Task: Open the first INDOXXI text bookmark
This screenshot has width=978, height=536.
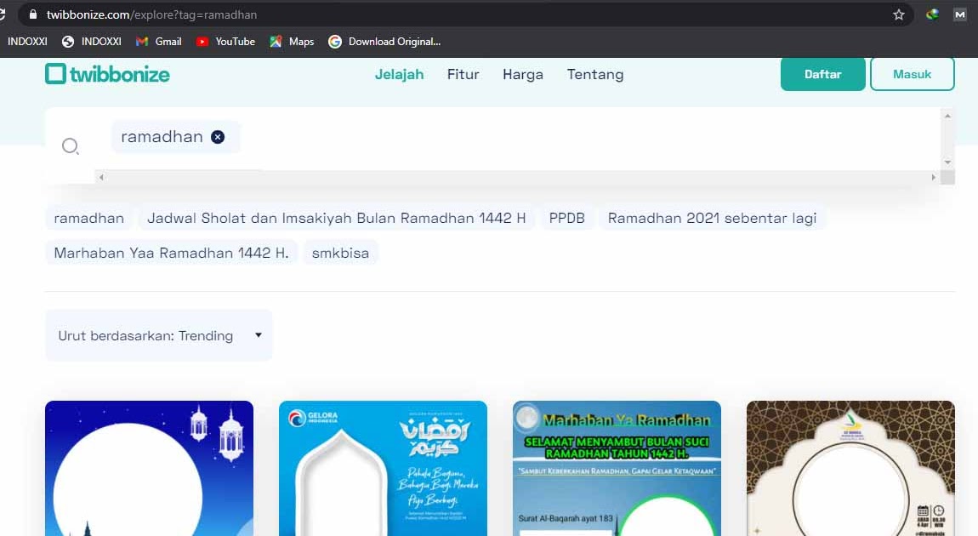Action: [x=27, y=41]
